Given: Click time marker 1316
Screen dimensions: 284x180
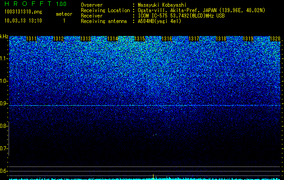Looking at the screenshot, I should click(x=167, y=39).
